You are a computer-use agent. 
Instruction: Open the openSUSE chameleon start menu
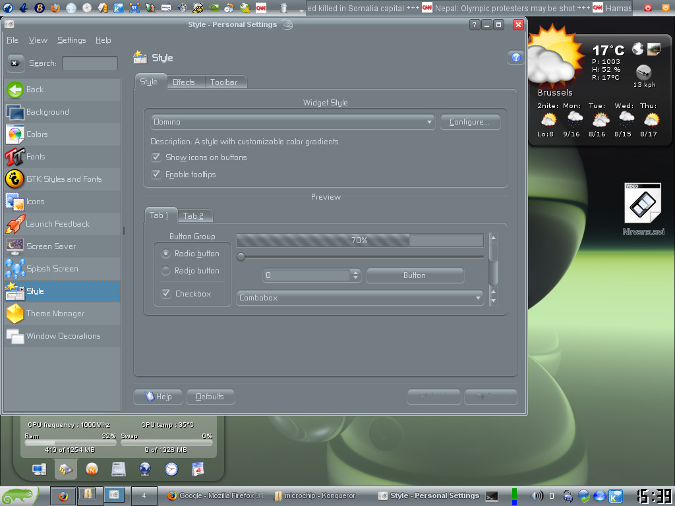[18, 496]
